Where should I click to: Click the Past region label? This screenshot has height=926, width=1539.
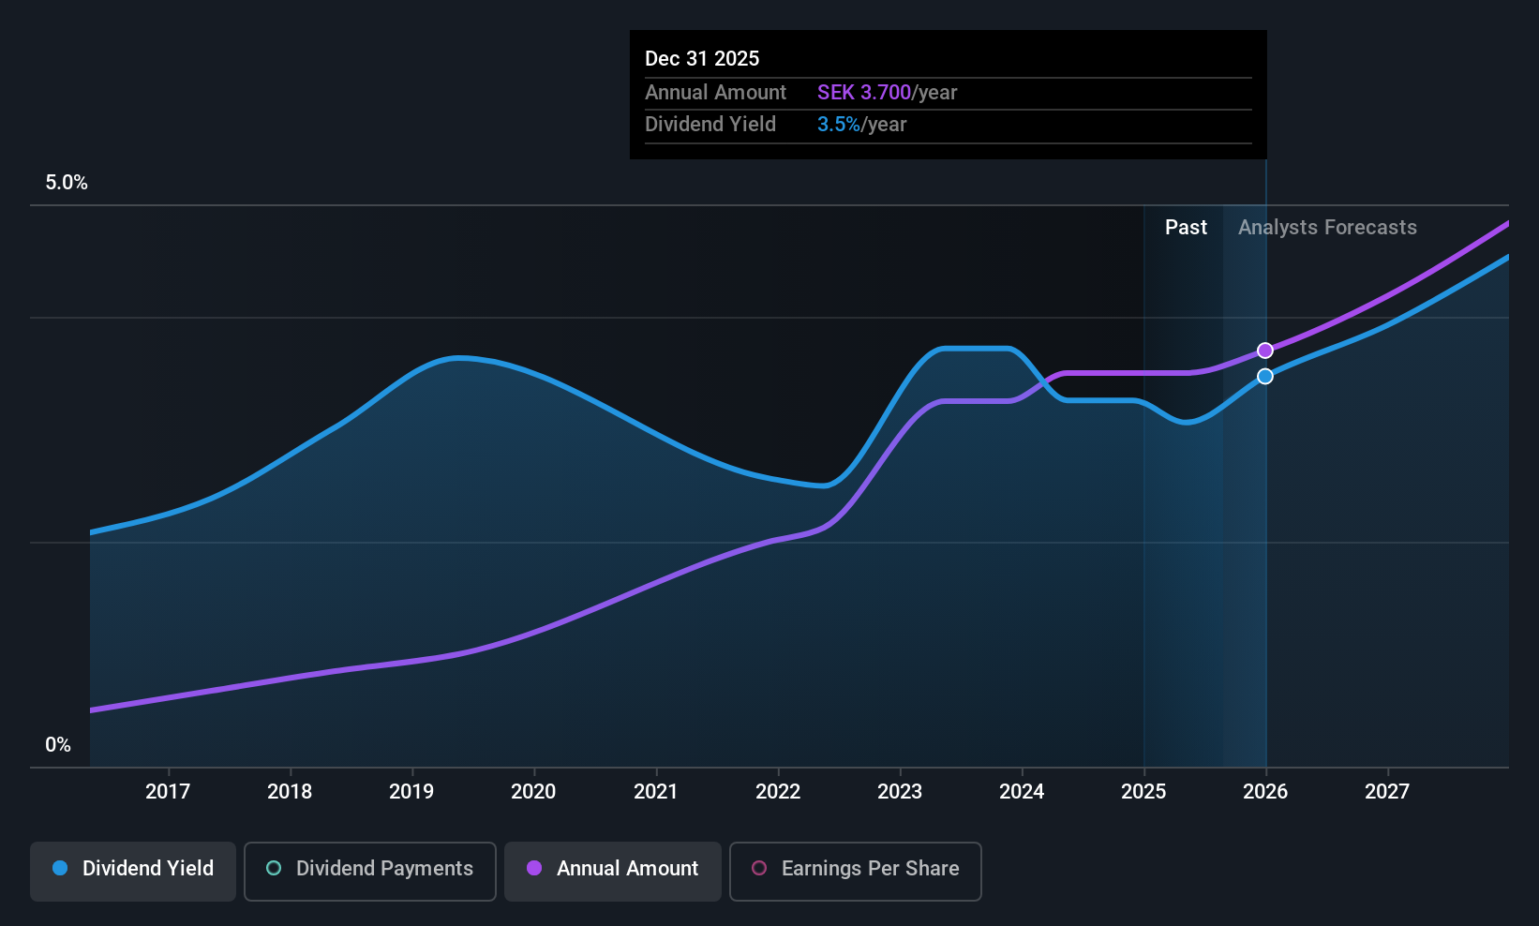click(x=1186, y=228)
